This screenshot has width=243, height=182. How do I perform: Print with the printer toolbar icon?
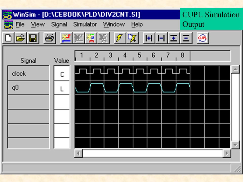click(x=49, y=38)
